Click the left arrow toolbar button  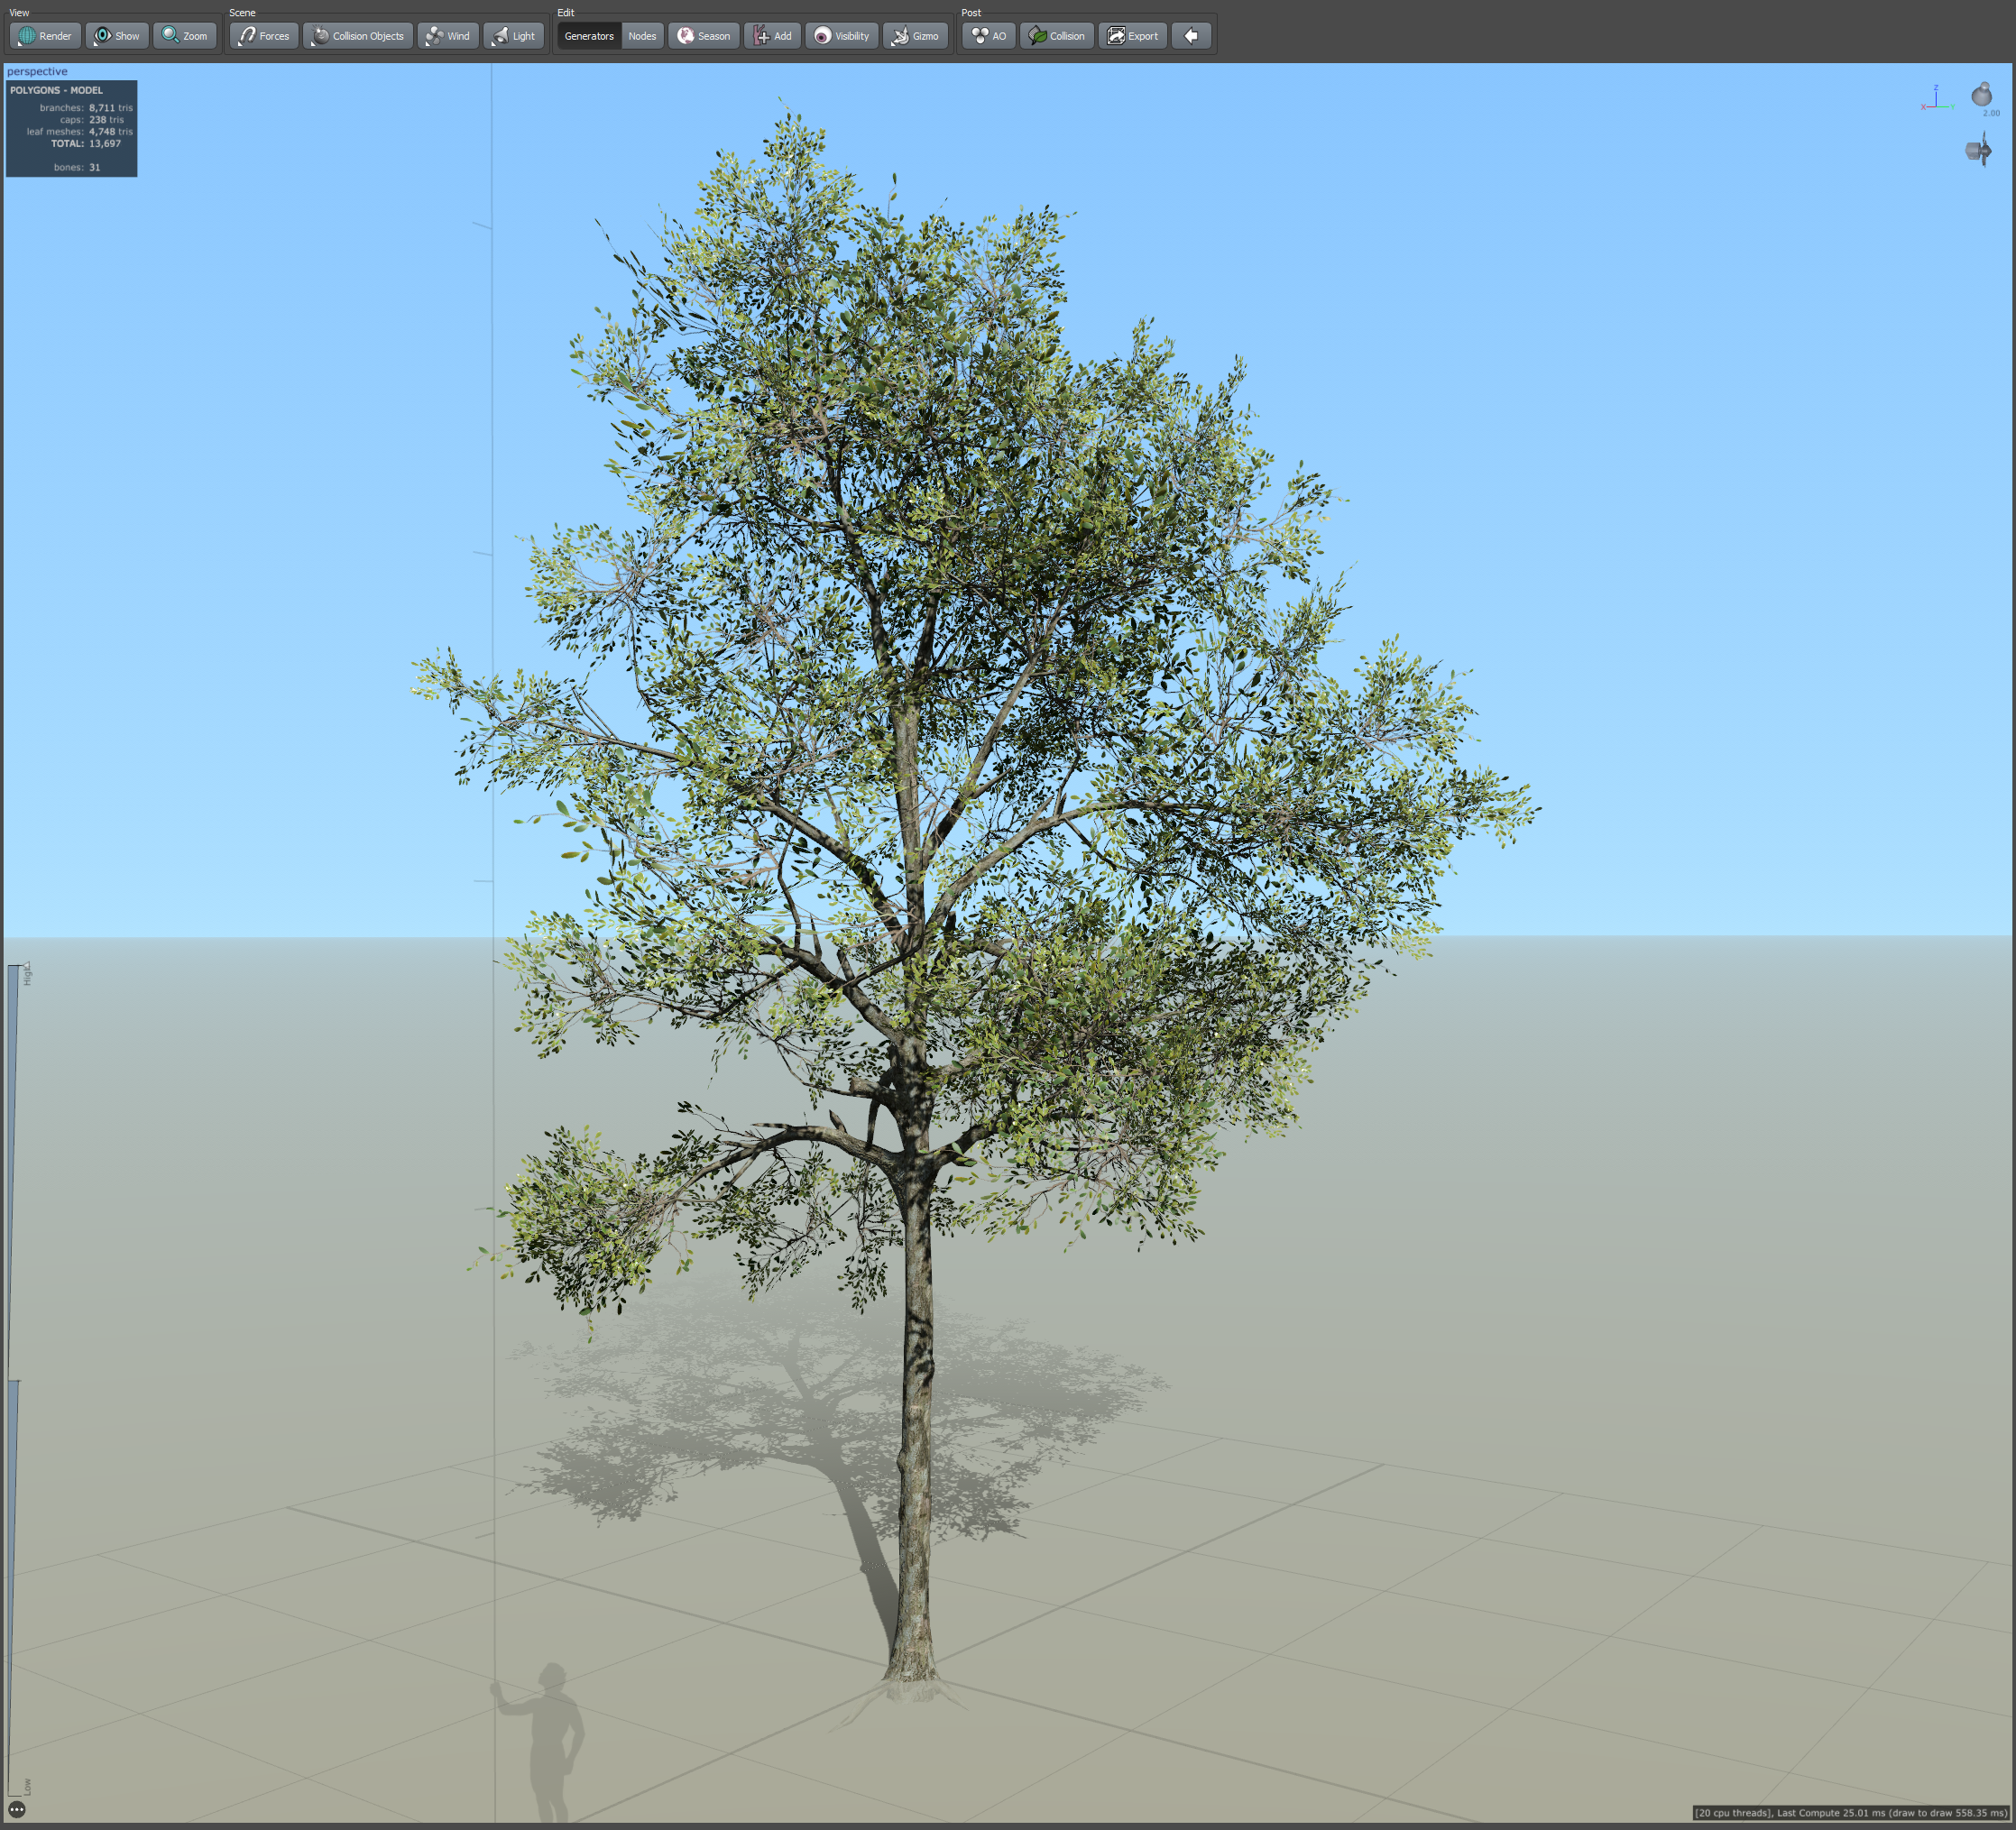(1191, 36)
